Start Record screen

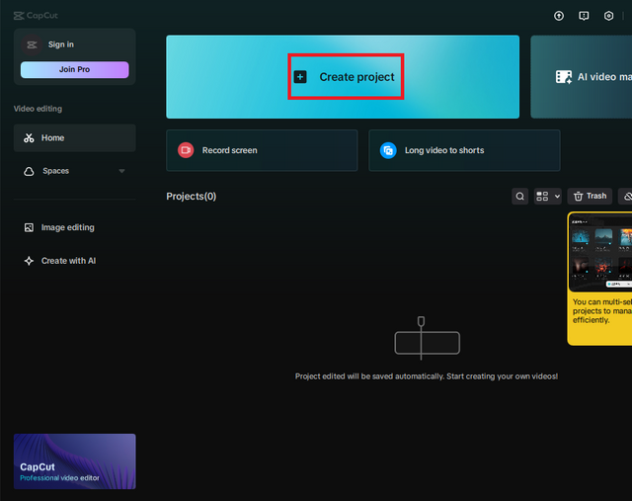click(262, 150)
